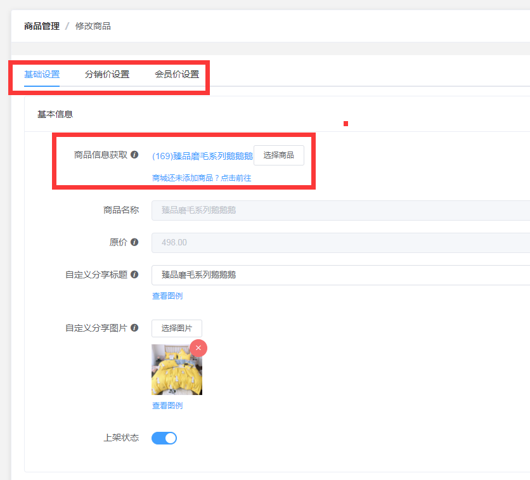Focus the 自定义分享标题 input field
This screenshot has height=480, width=530.
pyautogui.click(x=340, y=275)
